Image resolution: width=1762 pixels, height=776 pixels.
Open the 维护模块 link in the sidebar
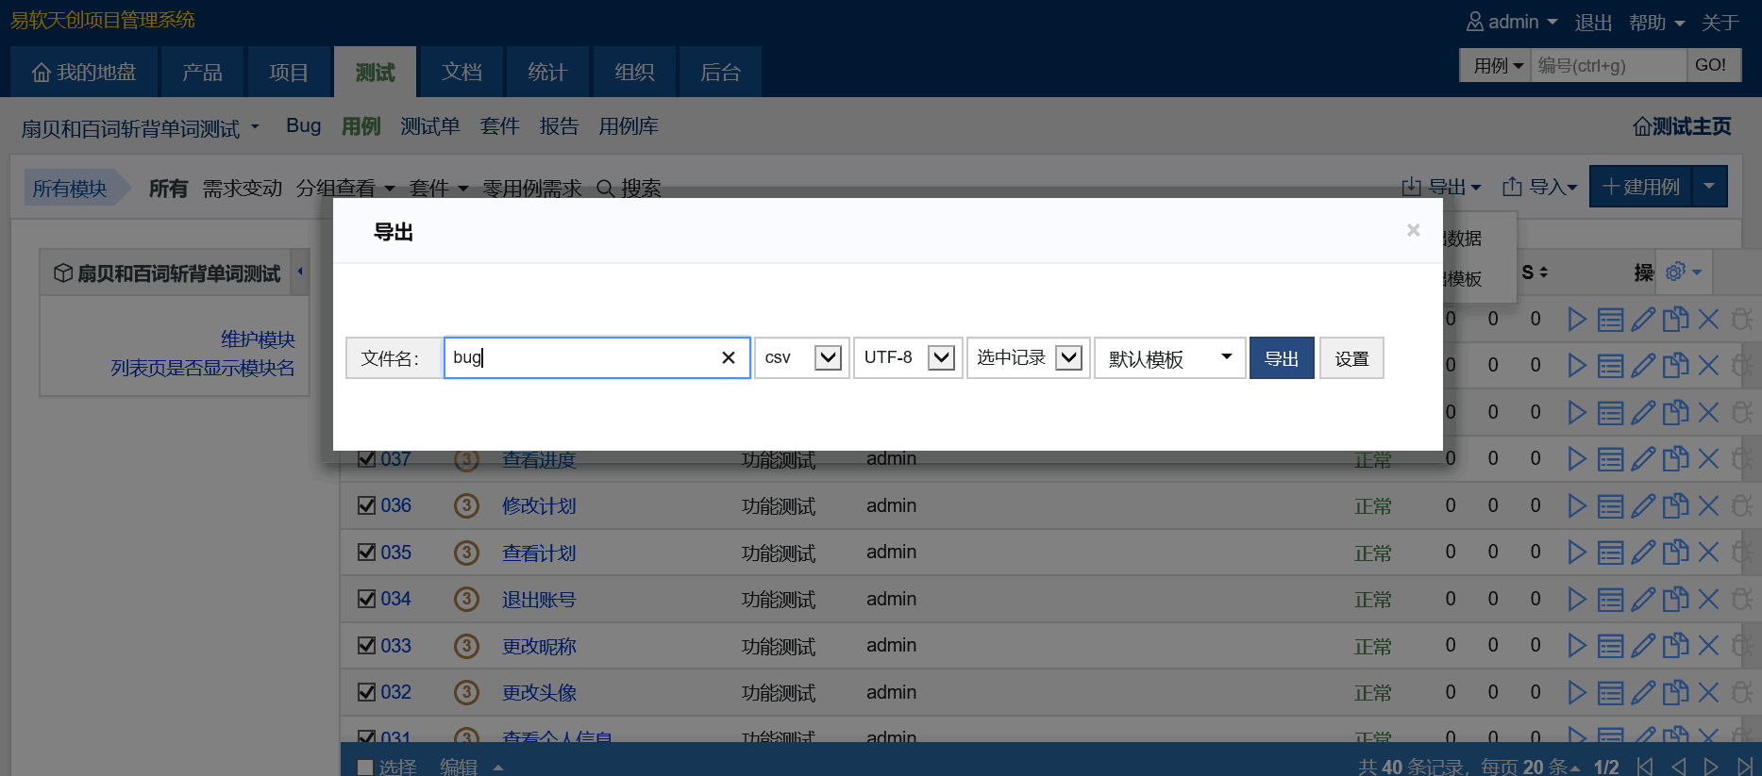(x=258, y=339)
